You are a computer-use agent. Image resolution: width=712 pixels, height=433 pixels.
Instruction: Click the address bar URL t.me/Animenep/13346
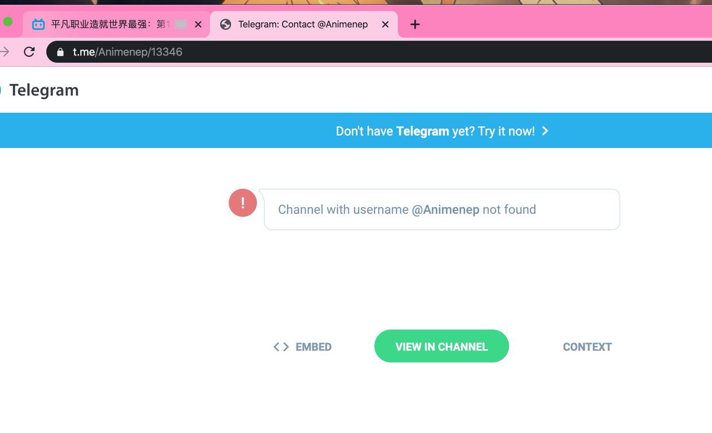pyautogui.click(x=128, y=52)
